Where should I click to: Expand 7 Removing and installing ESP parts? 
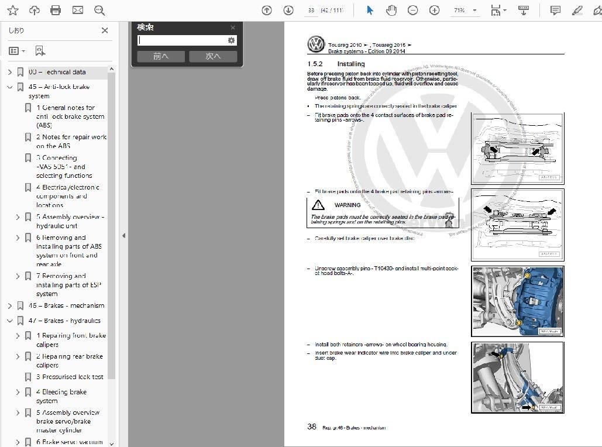point(18,276)
